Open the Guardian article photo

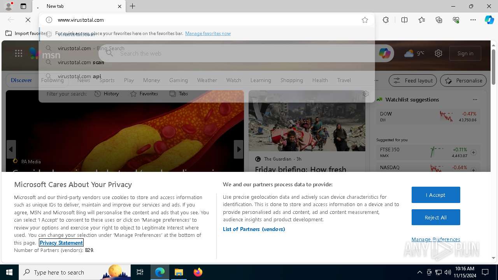(x=307, y=121)
